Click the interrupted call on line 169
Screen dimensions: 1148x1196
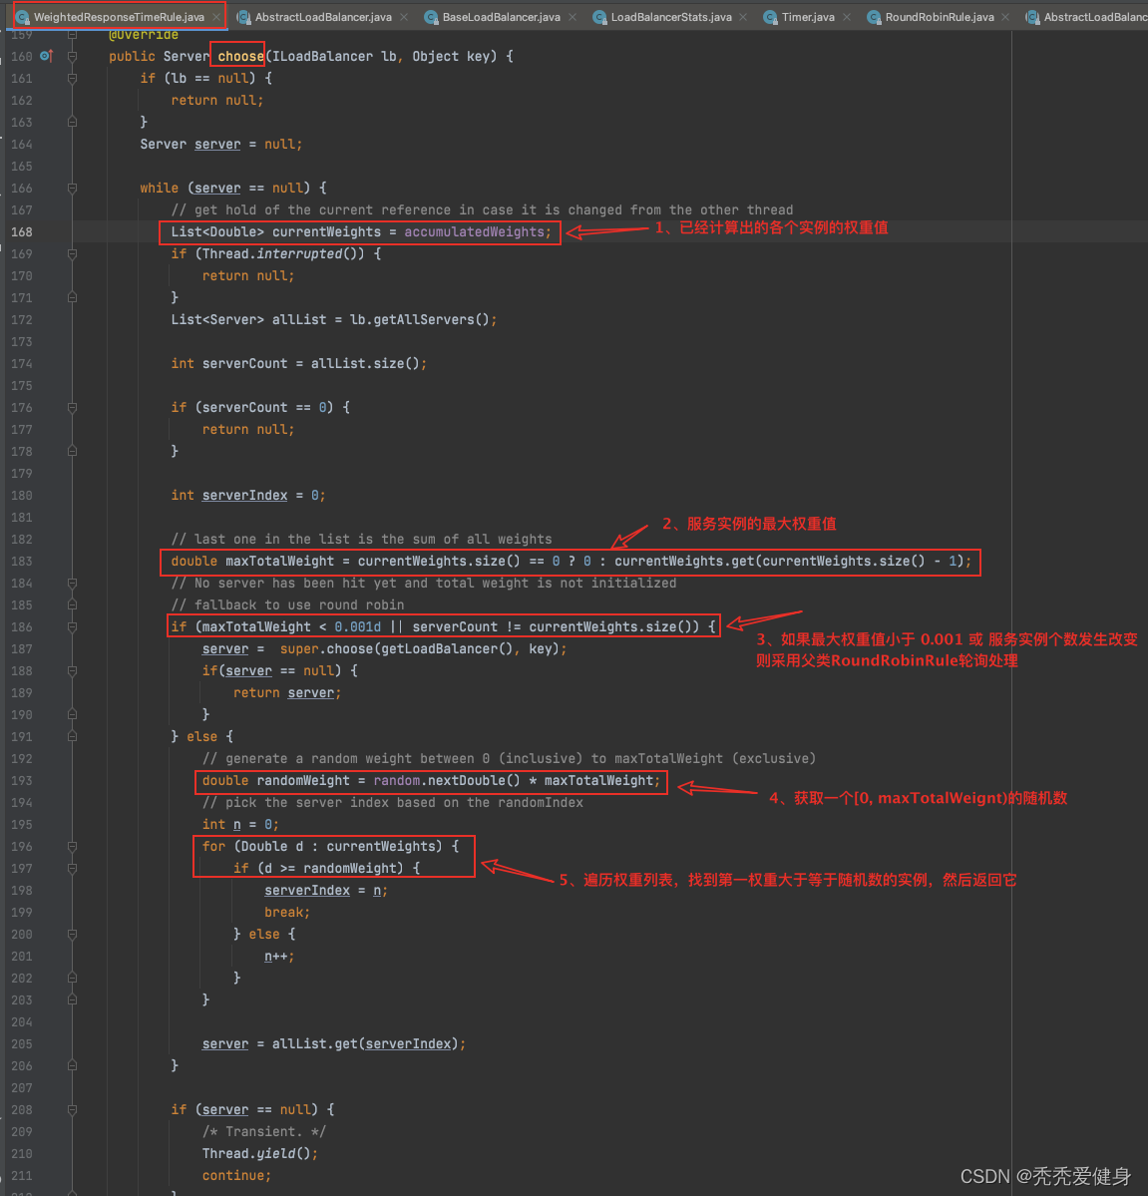coord(299,254)
